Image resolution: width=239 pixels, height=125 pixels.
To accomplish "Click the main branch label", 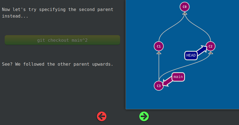I will pos(178,77).
